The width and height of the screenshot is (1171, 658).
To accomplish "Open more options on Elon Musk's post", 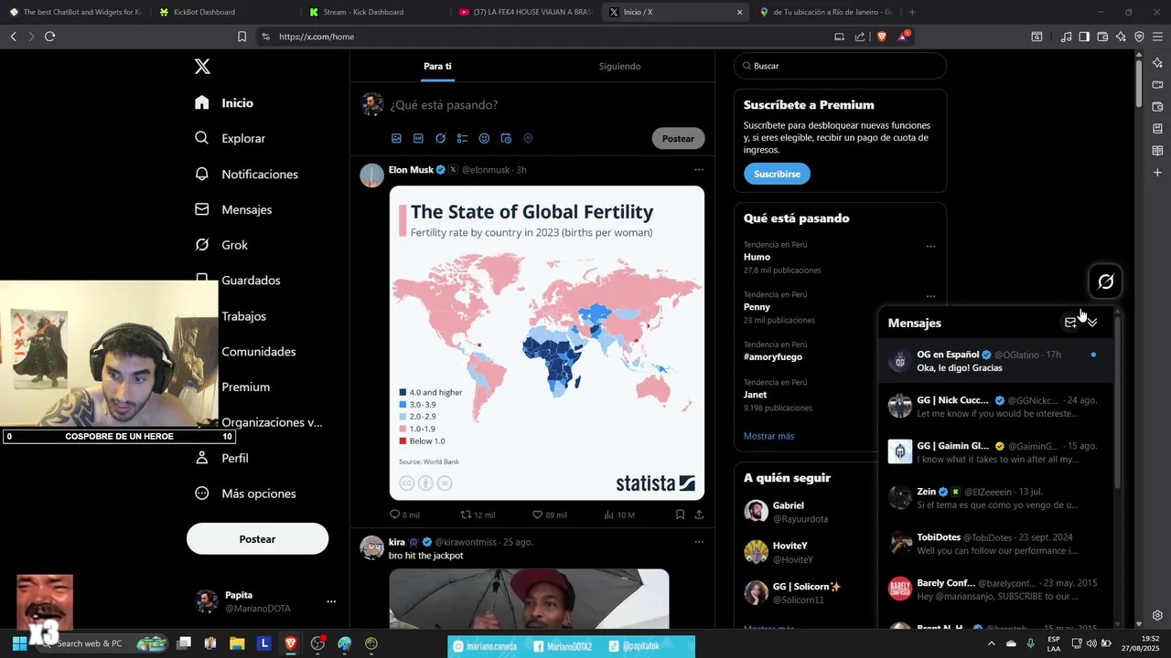I will pos(699,170).
